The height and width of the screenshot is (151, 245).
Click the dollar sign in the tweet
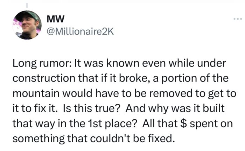click(x=183, y=123)
